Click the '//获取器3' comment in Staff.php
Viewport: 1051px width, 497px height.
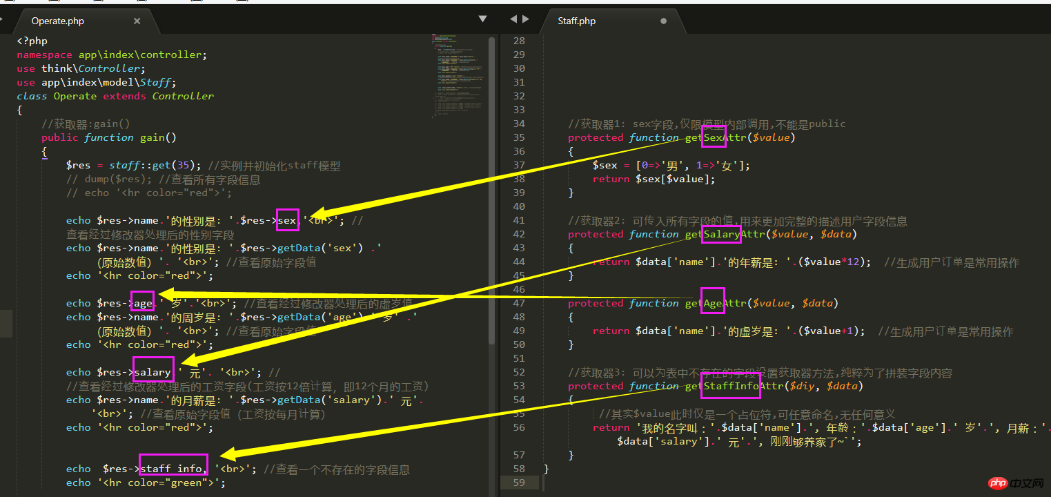[x=760, y=372]
